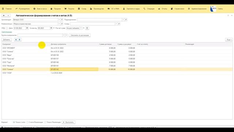Open the Производство section
Viewport: 234px width, 132px height.
click(x=97, y=9)
